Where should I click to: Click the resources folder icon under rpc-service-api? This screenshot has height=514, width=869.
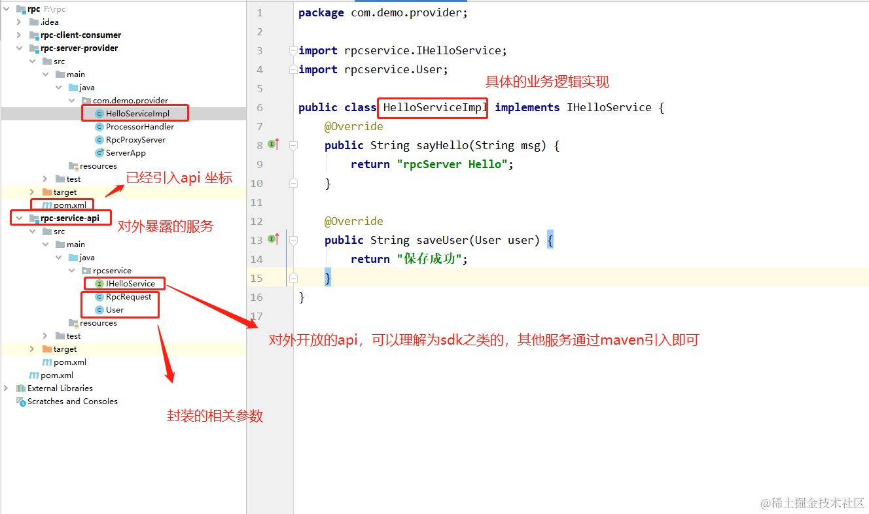pyautogui.click(x=73, y=323)
